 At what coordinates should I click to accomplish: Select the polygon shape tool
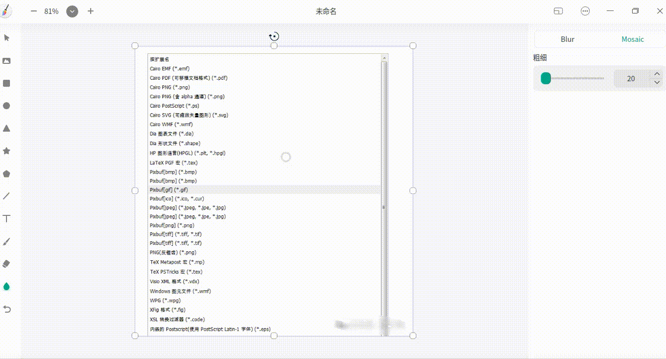point(7,174)
